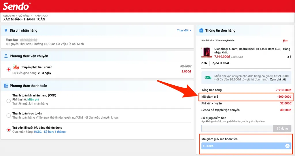
Task: Open the Xiaomi Redmi K20 Pro thumbnail
Action: (x=207, y=52)
